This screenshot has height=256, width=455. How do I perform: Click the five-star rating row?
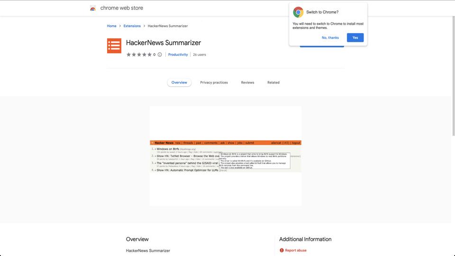(139, 55)
